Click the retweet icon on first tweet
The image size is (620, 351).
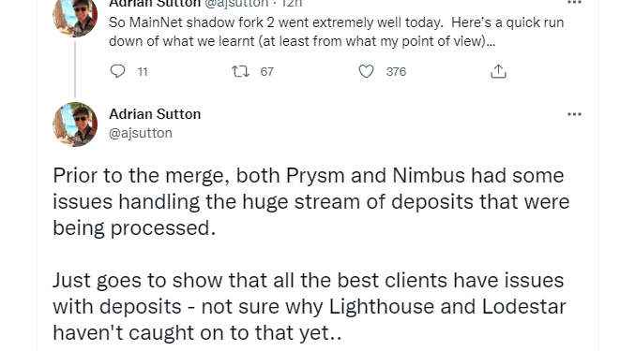240,71
